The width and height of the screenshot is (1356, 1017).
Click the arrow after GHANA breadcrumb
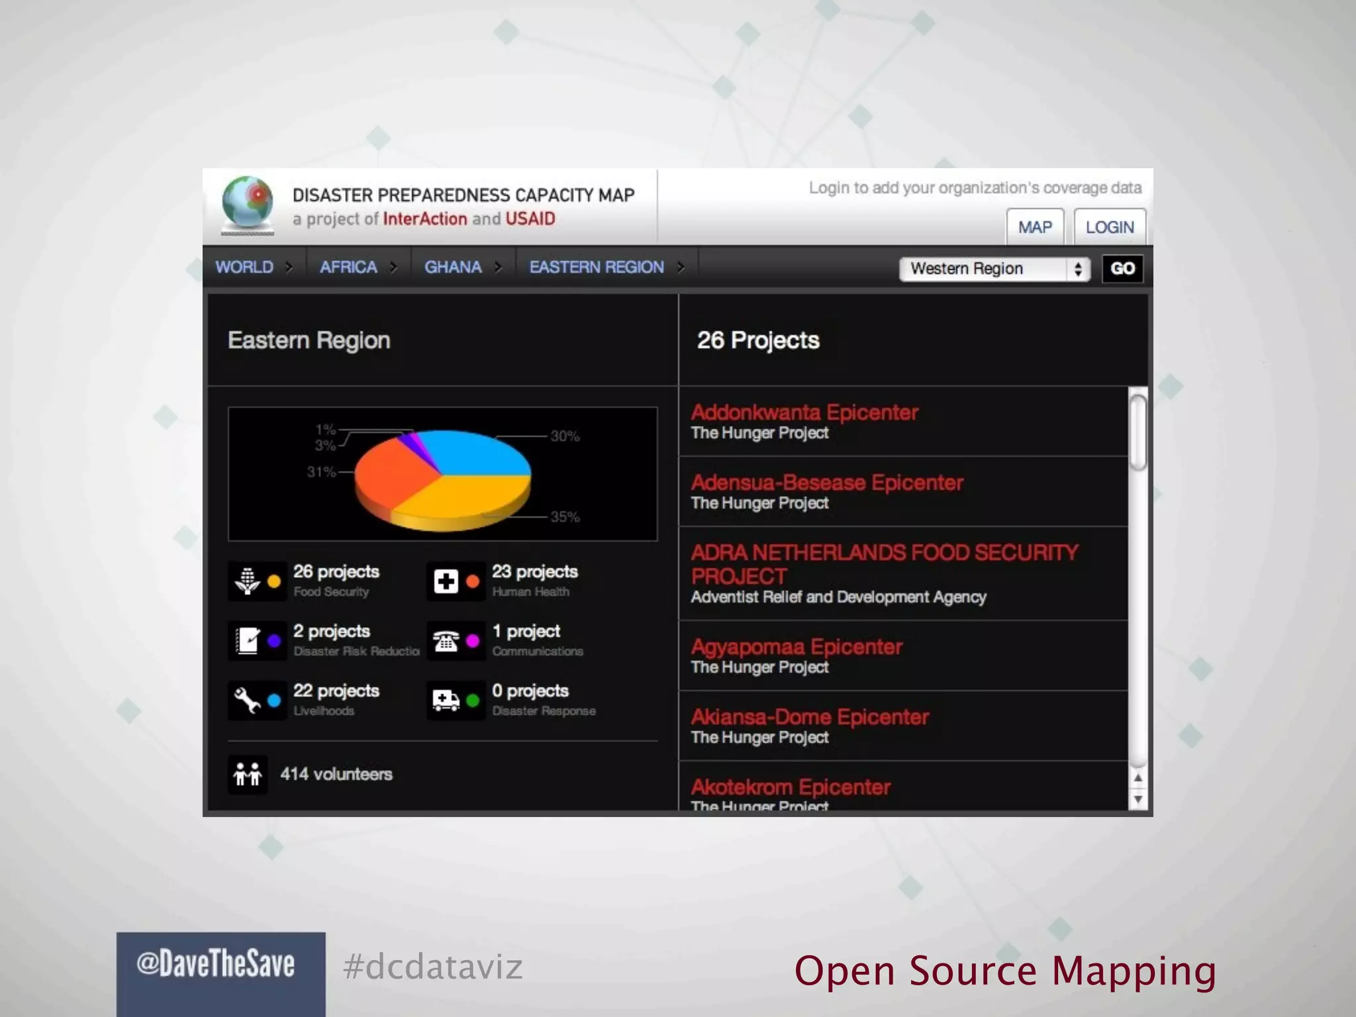(498, 267)
